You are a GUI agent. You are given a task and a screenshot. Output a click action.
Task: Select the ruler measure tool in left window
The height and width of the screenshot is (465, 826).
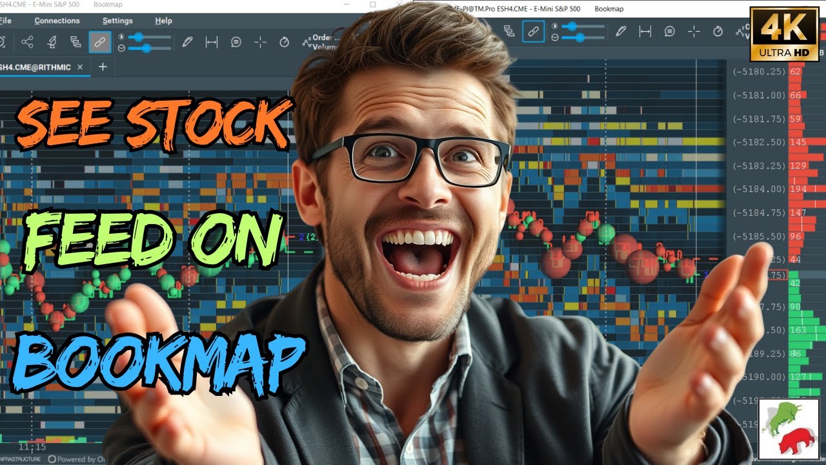(x=211, y=42)
